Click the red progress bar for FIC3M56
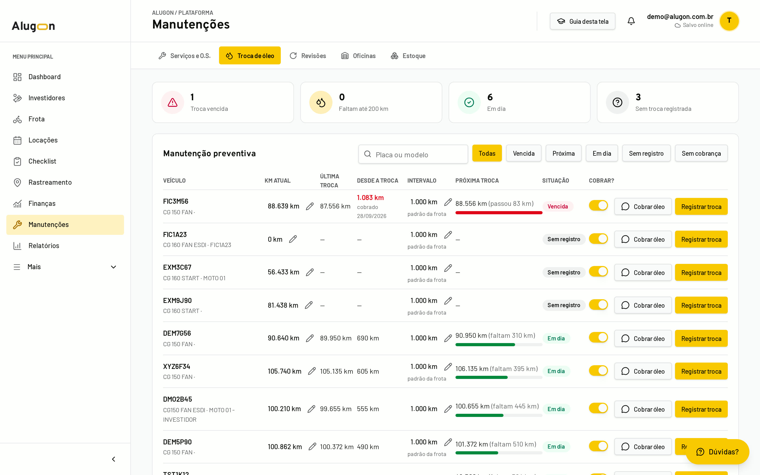 [499, 213]
